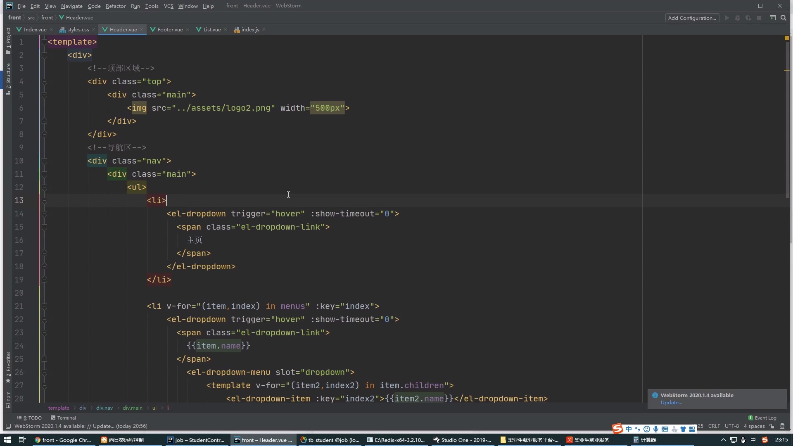793x446 pixels.
Task: Start debugging with the bug icon
Action: pyautogui.click(x=738, y=18)
